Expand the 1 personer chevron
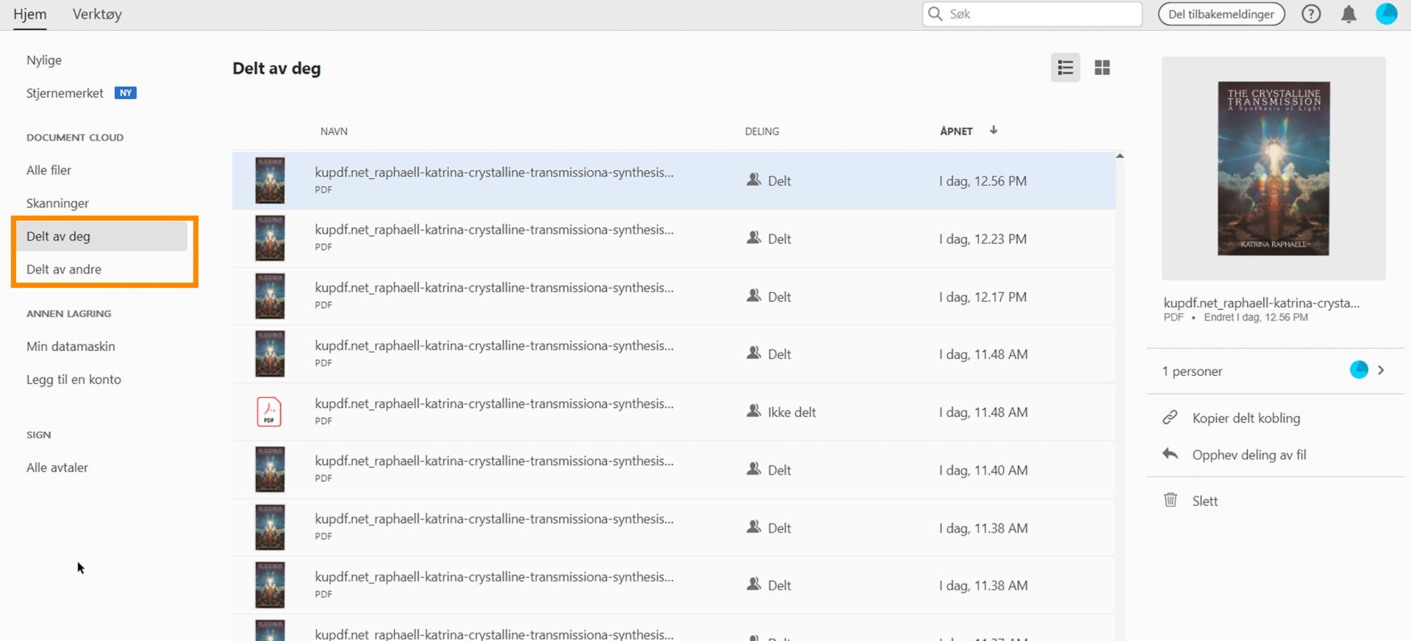This screenshot has width=1411, height=641. 1381,370
